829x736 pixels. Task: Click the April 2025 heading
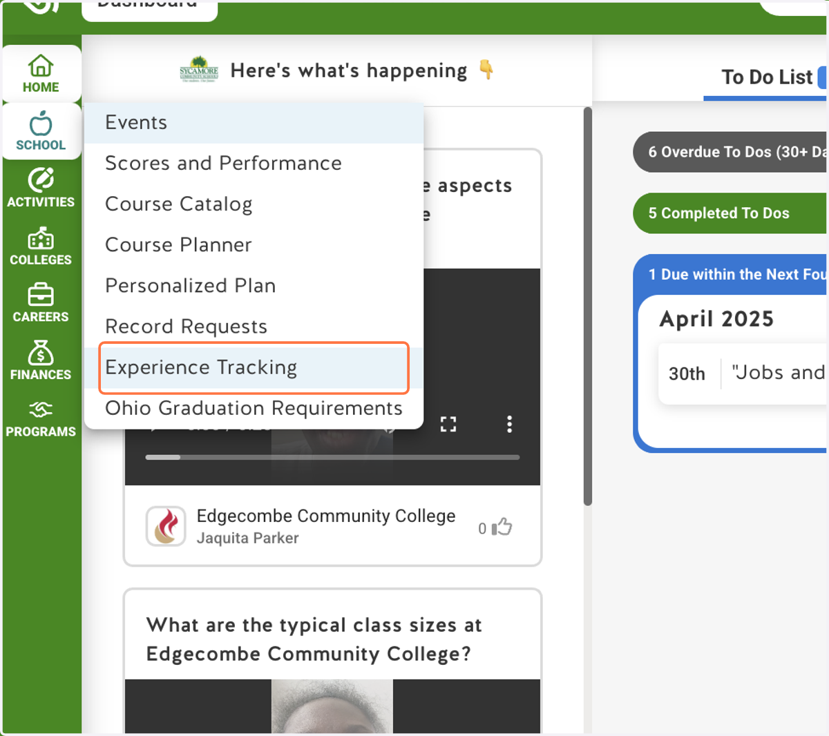point(716,319)
